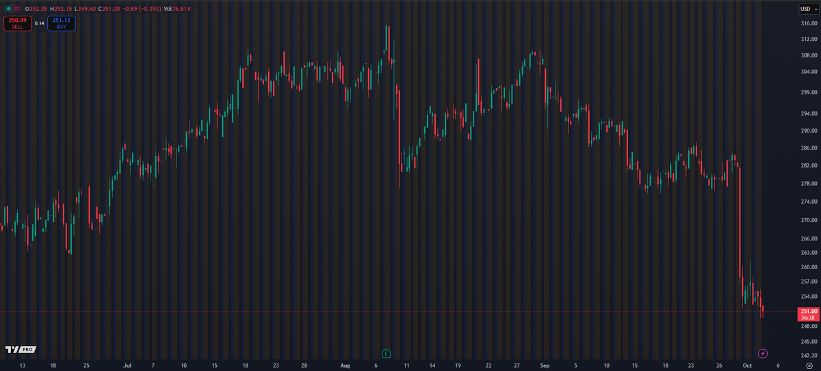Click the Oct label on time axis

747,366
